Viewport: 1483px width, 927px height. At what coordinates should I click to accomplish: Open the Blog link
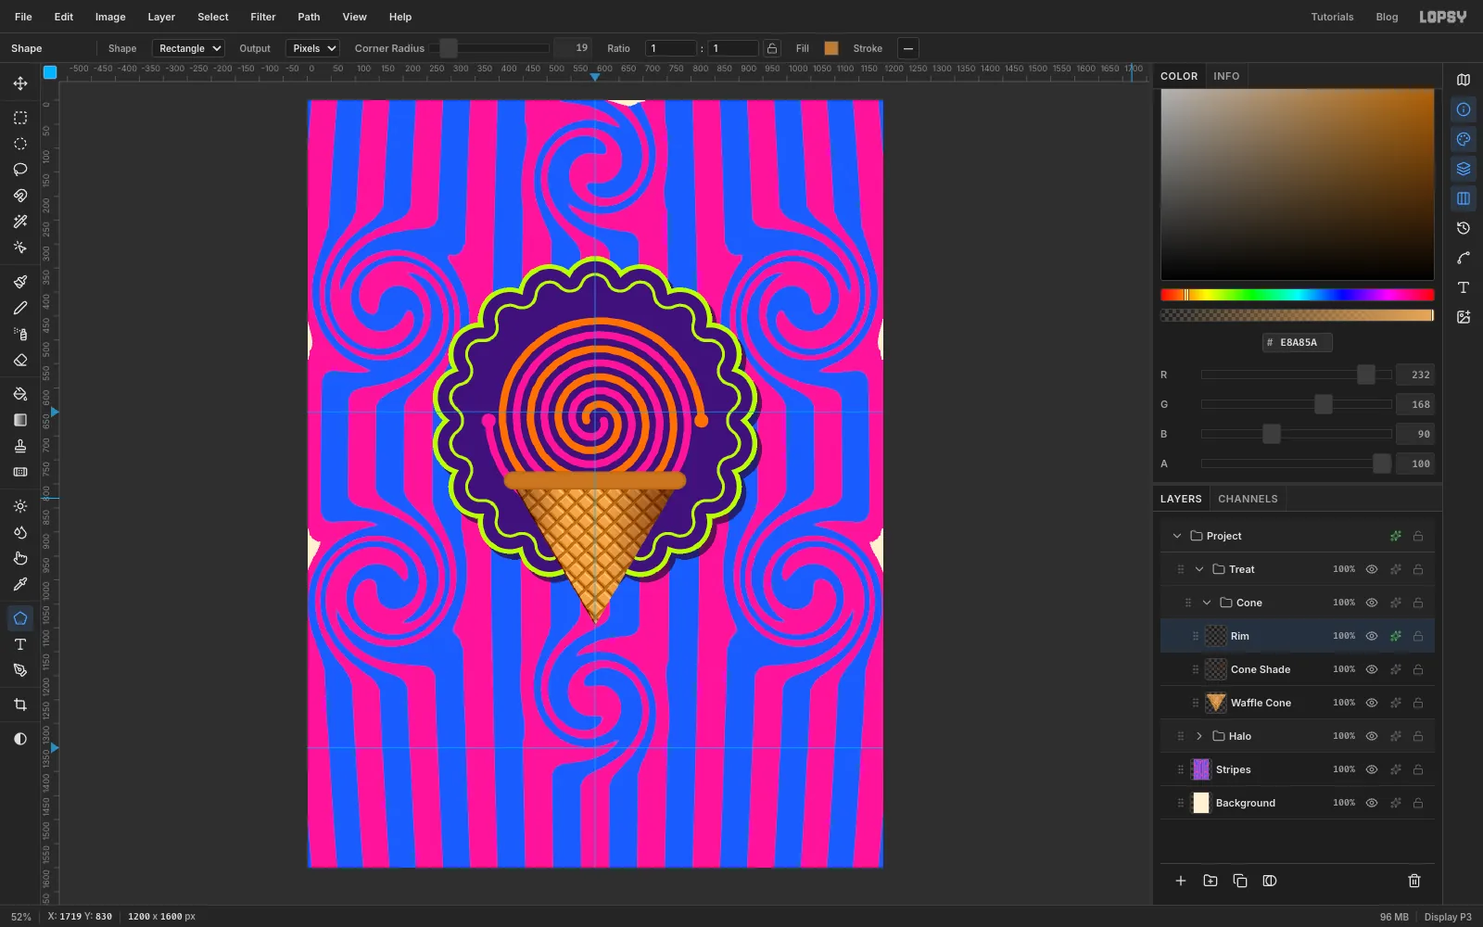(x=1387, y=17)
